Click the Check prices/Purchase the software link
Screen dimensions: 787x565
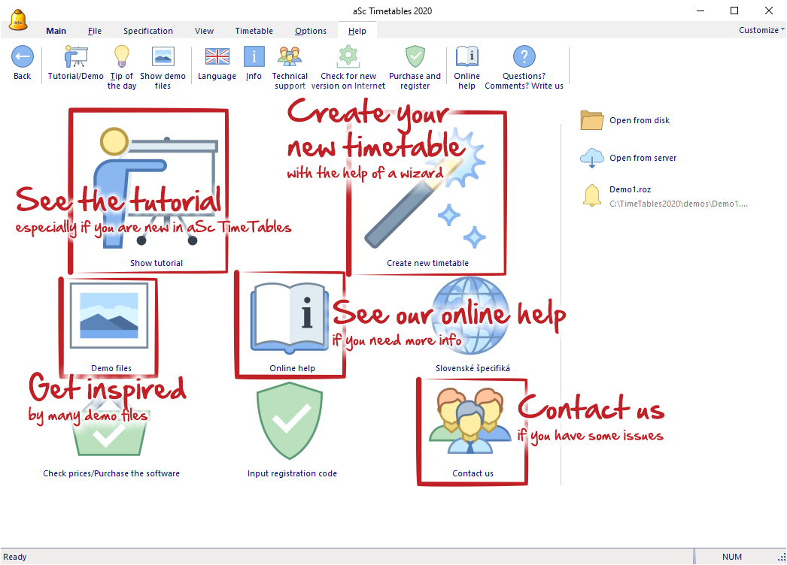pos(111,473)
